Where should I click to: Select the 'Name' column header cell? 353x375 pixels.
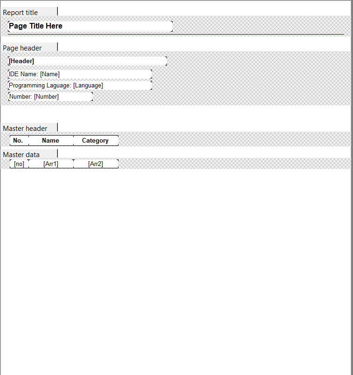pyautogui.click(x=51, y=140)
